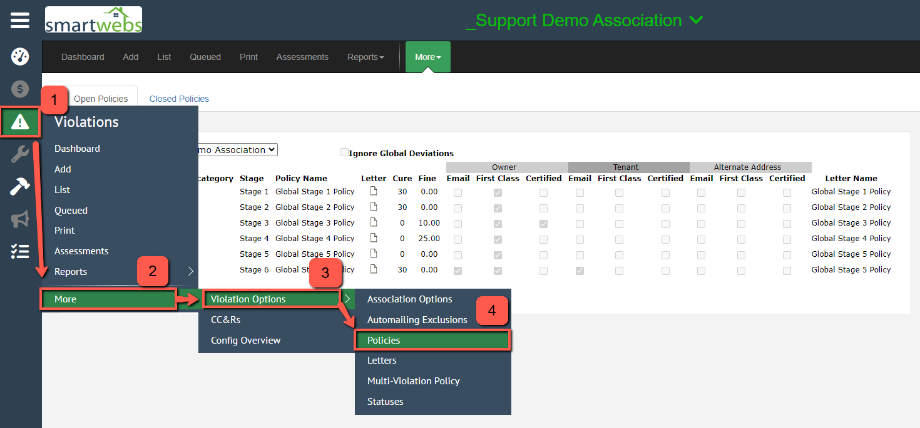Open the Demo Association select box
This screenshot has height=428, width=920.
238,150
